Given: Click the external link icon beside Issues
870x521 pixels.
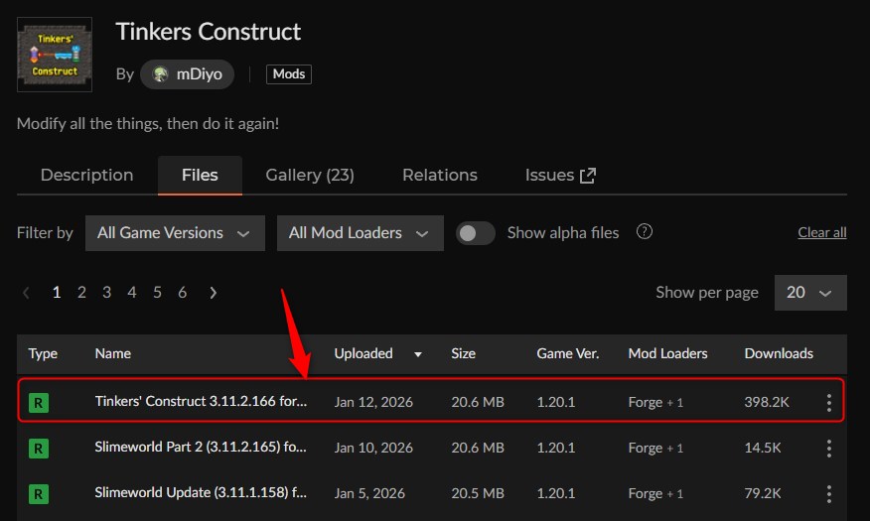Looking at the screenshot, I should (588, 176).
